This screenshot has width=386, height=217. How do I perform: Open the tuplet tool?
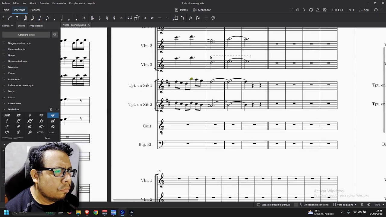[175, 18]
